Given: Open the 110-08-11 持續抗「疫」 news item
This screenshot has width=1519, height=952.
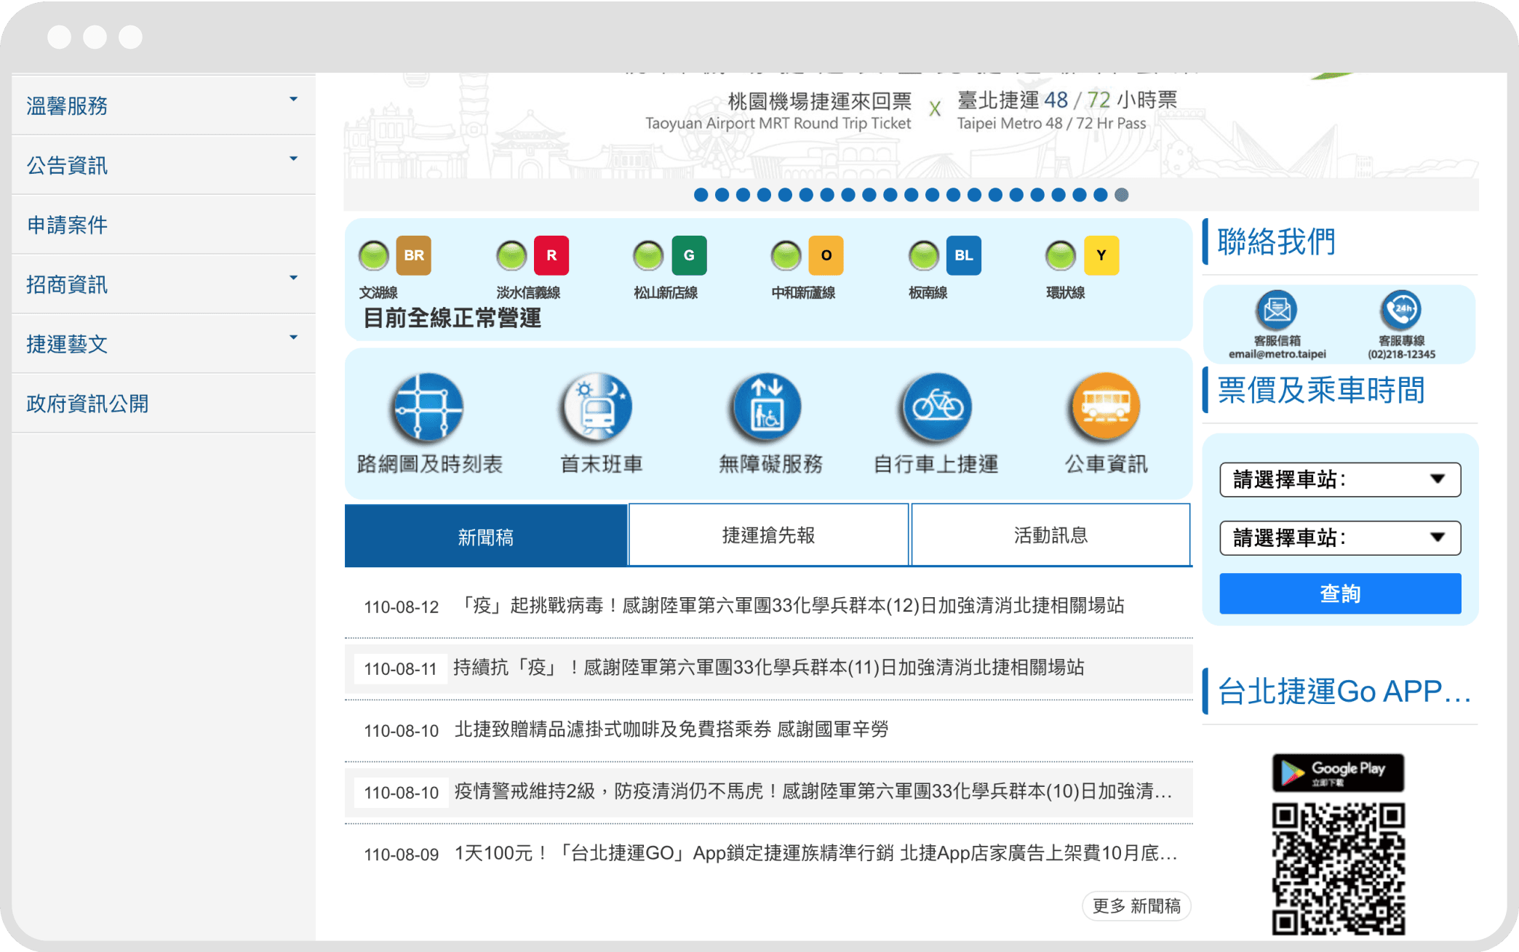Looking at the screenshot, I should [769, 668].
